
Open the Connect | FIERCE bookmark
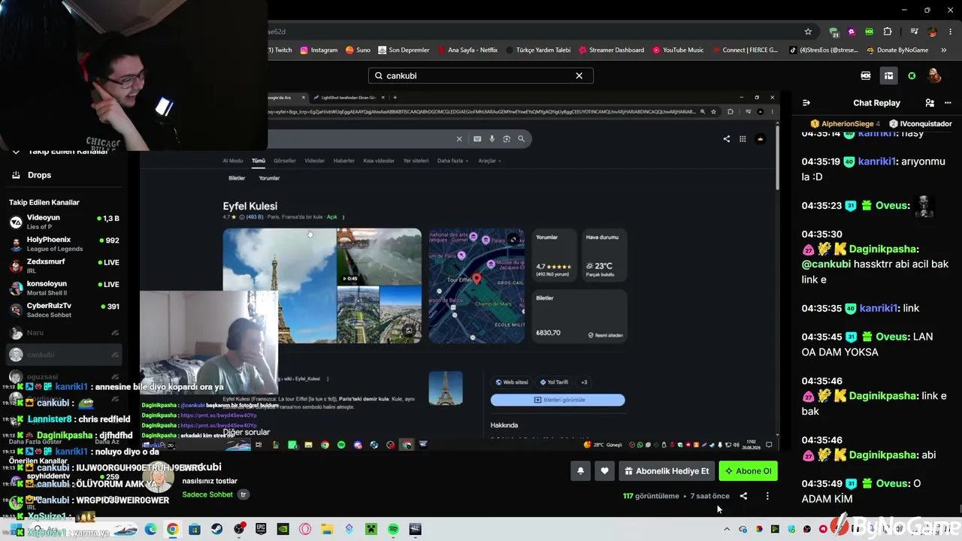tap(745, 50)
